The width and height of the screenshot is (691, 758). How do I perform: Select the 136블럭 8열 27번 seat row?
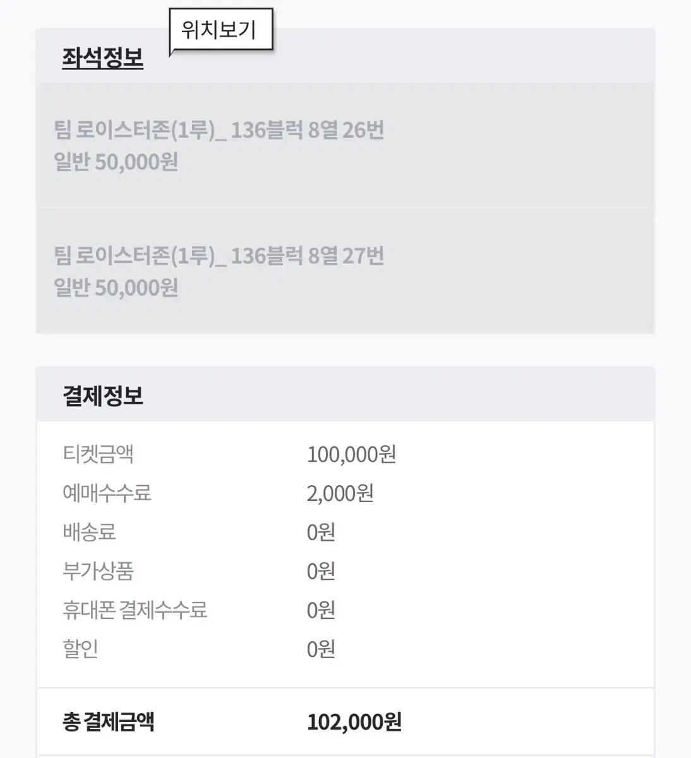pos(345,271)
